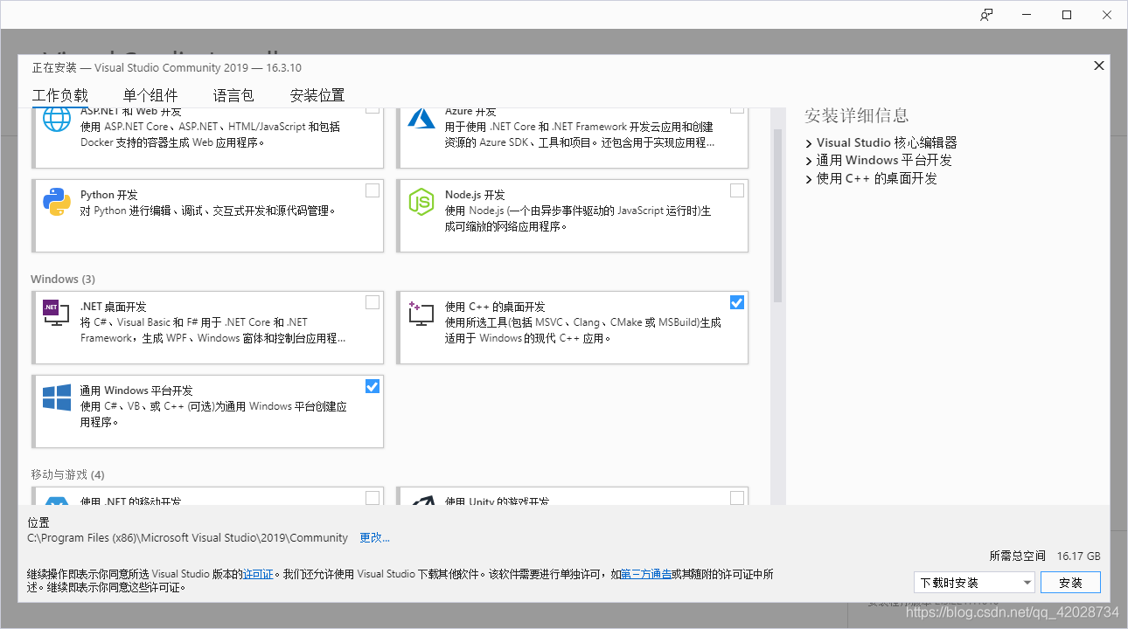Minimize the outer Visual Studio Installer window

(x=1027, y=15)
